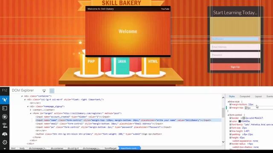The width and height of the screenshot is (273, 153).
Task: Click scroll up arrow in DOM tree
Action: (x=223, y=98)
